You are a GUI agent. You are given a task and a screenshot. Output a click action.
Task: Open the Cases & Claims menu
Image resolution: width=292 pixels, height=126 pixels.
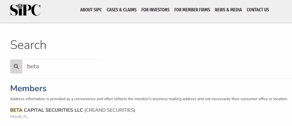pos(121,10)
